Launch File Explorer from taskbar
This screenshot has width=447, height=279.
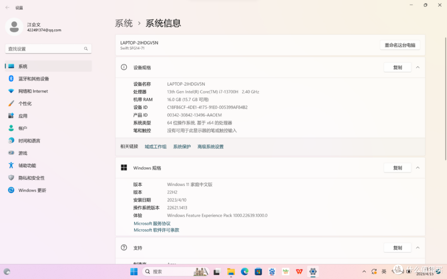(231, 272)
